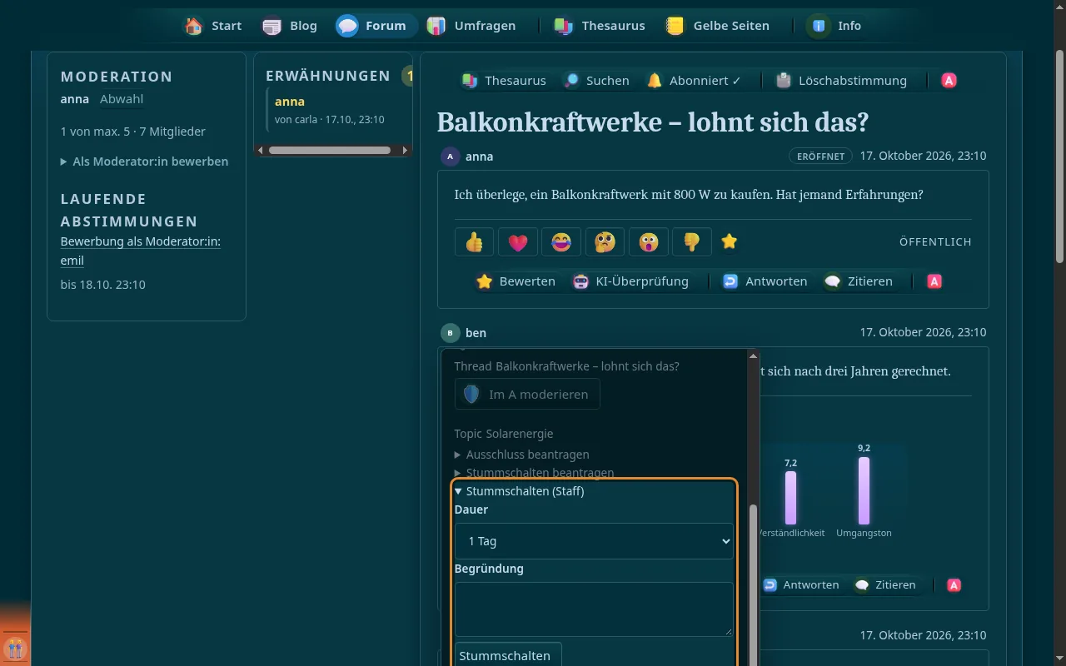The height and width of the screenshot is (666, 1066).
Task: Click Zitieren on anna's post
Action: [858, 281]
